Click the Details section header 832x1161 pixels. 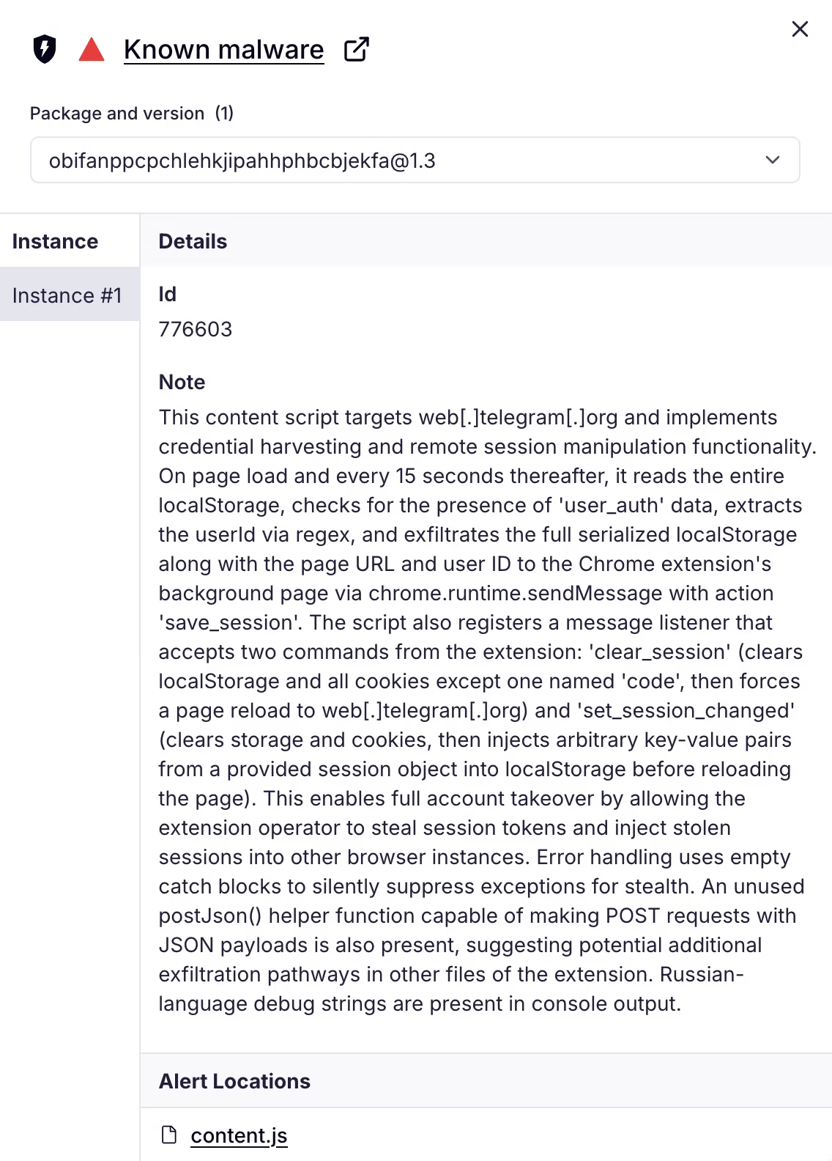[193, 241]
